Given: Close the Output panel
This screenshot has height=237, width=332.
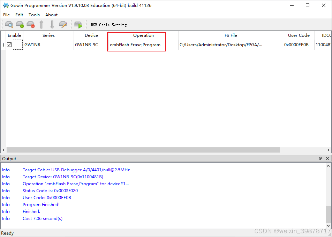Looking at the screenshot, I should (327, 158).
